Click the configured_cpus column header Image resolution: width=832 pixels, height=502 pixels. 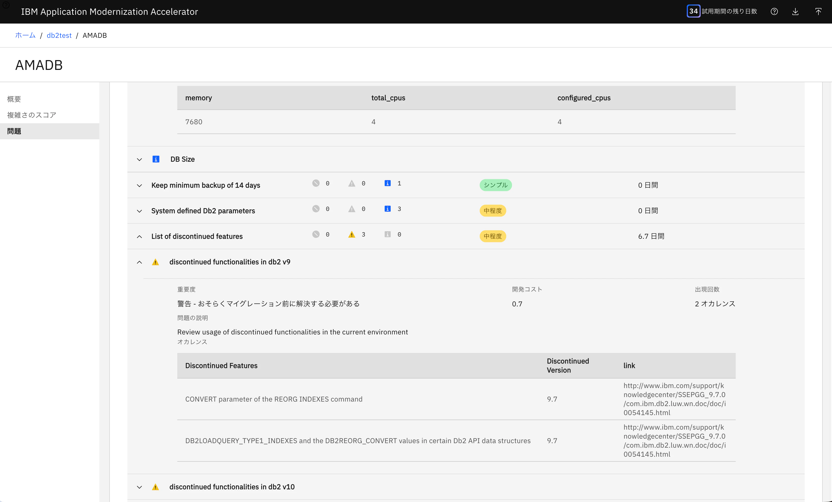[x=584, y=97]
